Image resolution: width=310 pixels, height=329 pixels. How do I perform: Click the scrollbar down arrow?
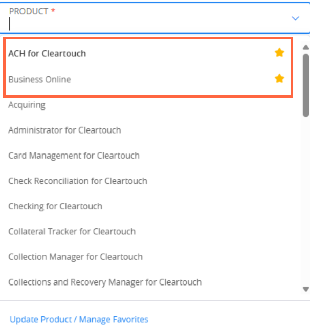pos(306,289)
